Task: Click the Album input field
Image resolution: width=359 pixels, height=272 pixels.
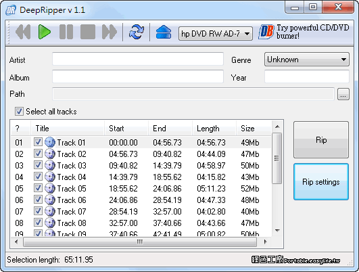Action: click(138, 76)
